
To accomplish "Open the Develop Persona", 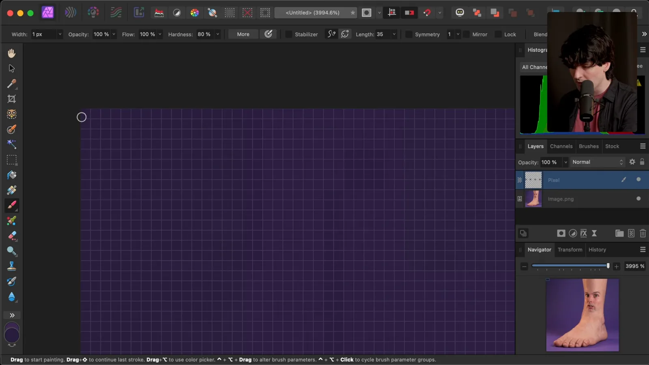I will coord(93,13).
